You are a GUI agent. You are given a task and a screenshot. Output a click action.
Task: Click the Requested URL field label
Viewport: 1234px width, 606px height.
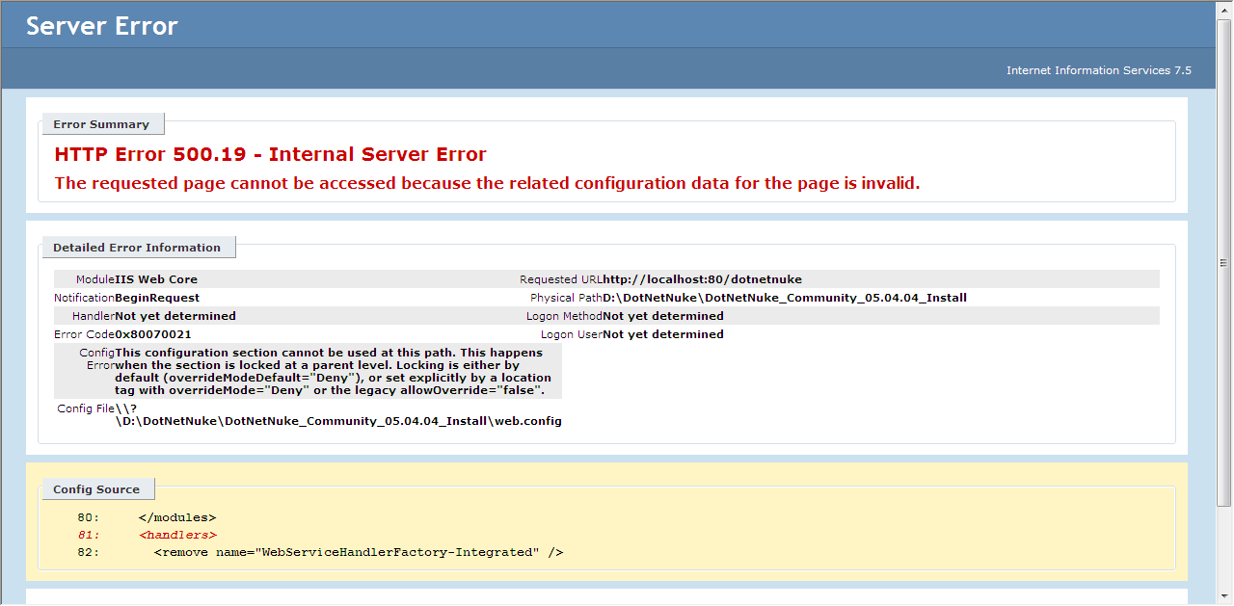[561, 279]
